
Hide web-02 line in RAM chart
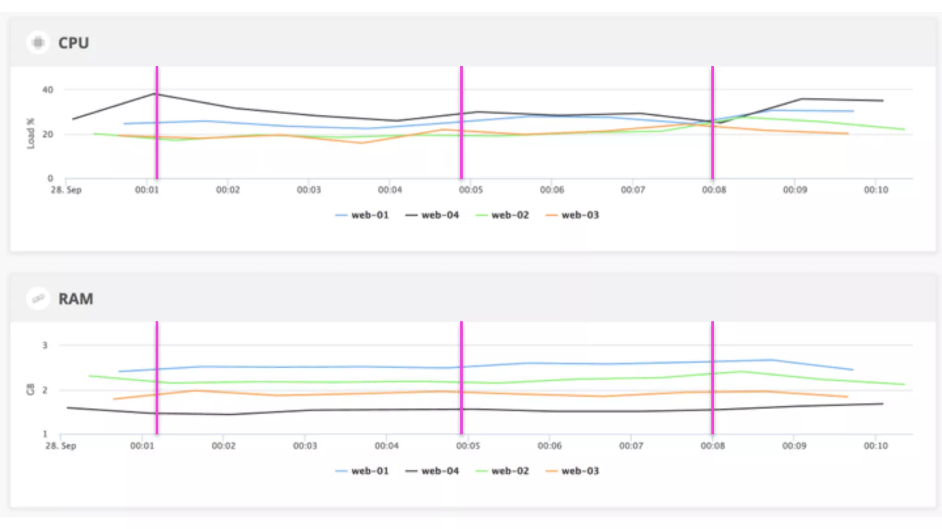[x=510, y=471]
